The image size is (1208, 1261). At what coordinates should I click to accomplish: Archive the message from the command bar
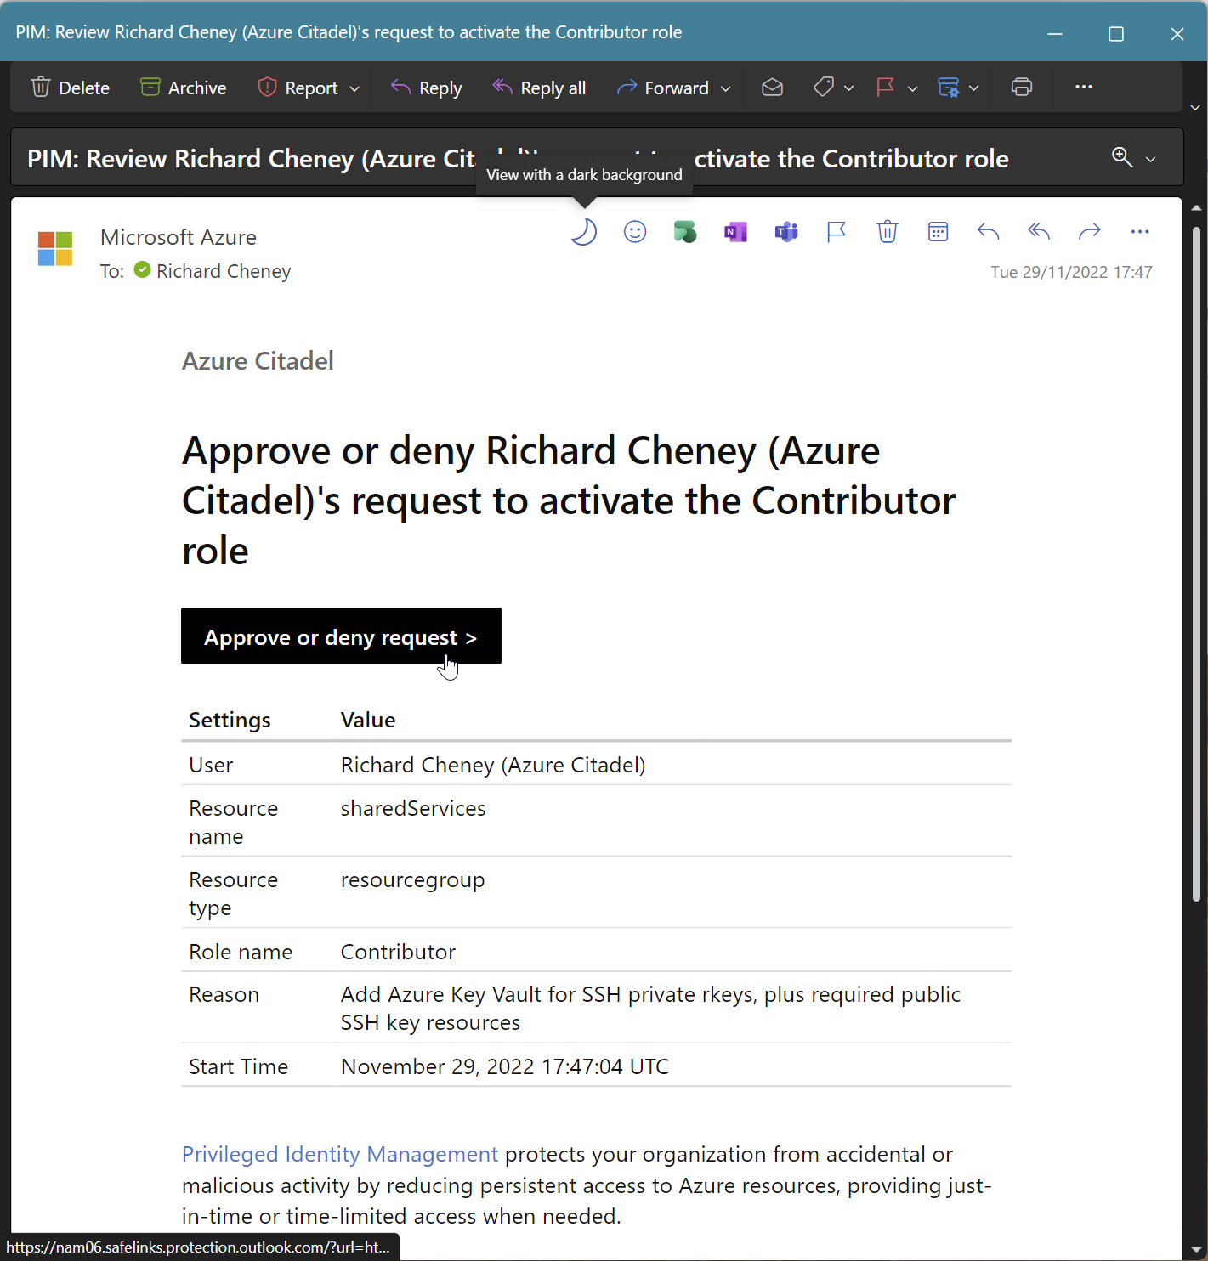tap(183, 87)
